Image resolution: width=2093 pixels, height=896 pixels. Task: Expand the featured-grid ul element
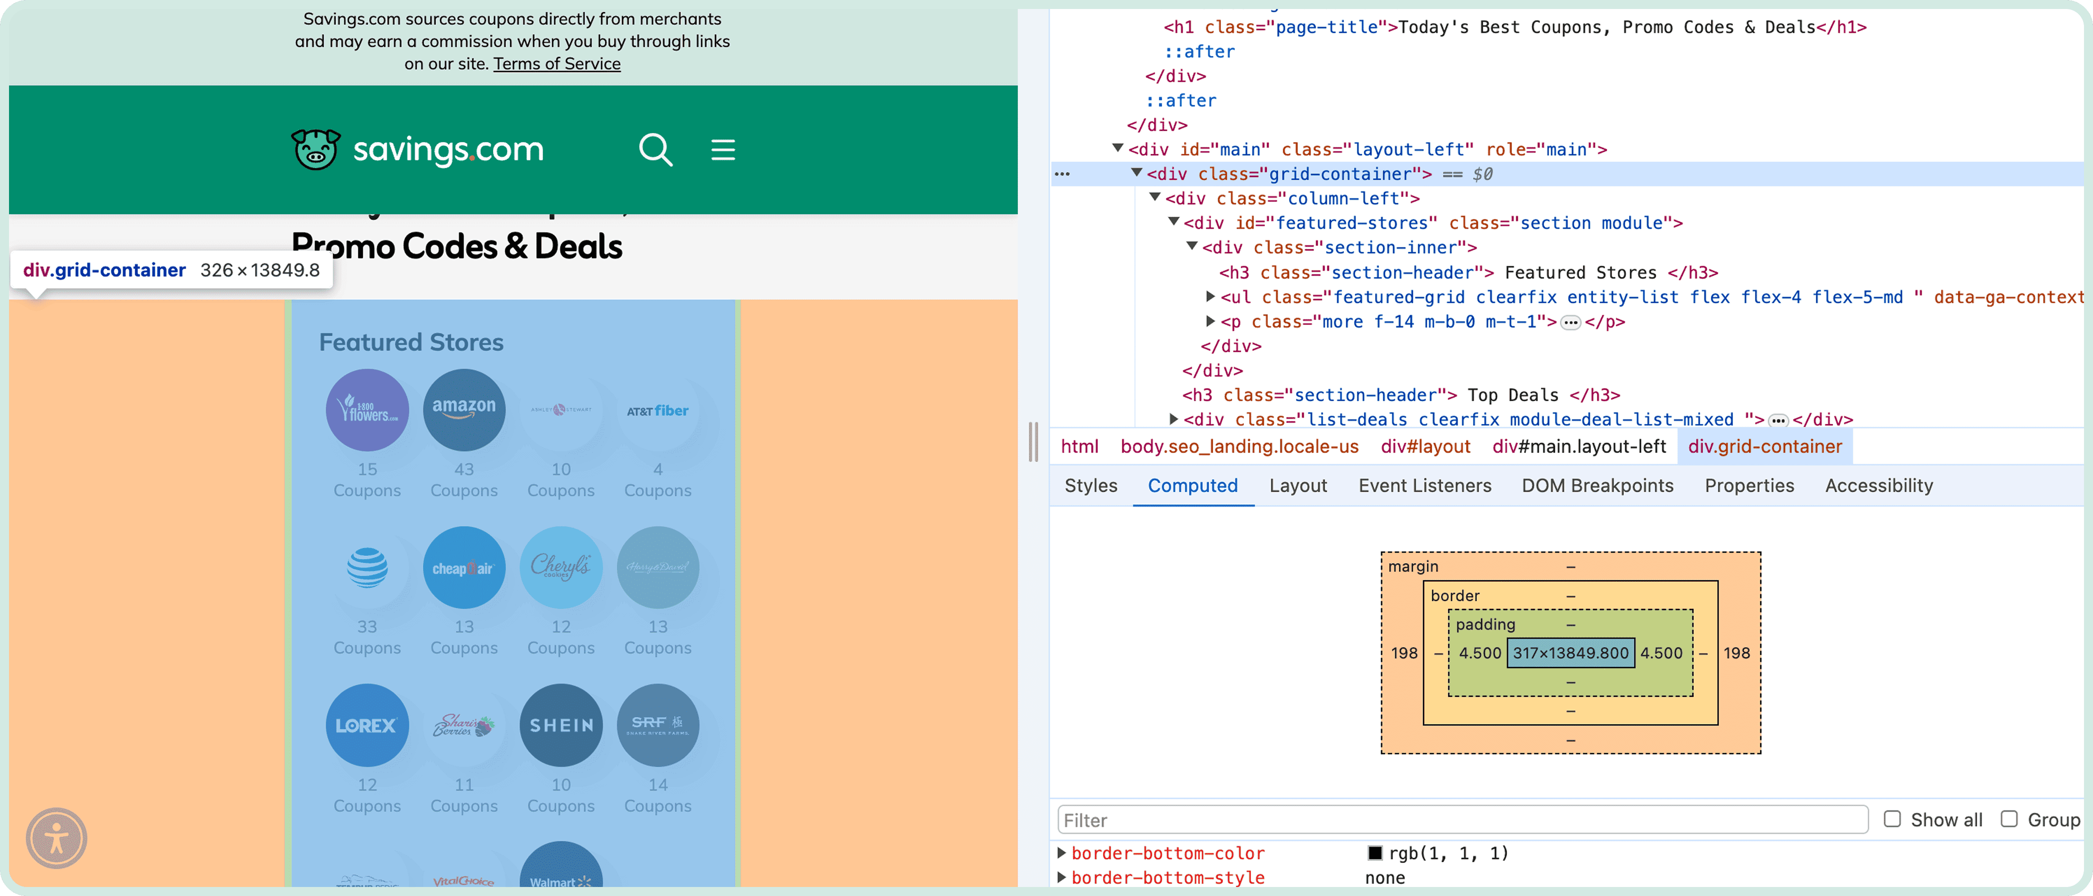pyautogui.click(x=1210, y=297)
